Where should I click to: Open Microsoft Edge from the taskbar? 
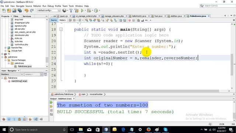click(x=123, y=130)
